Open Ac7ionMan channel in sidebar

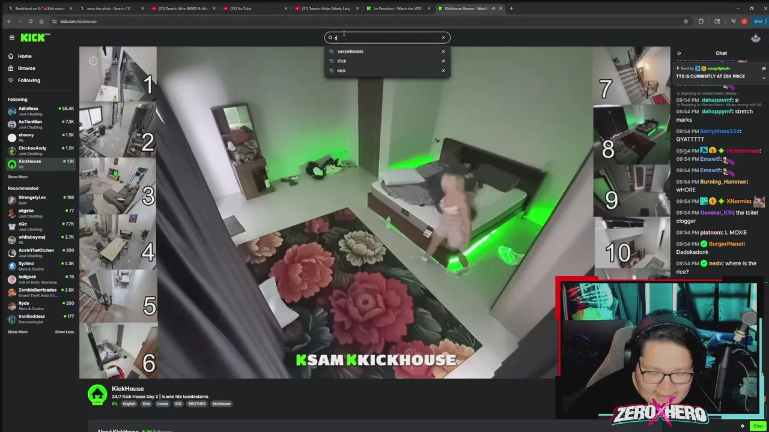pyautogui.click(x=40, y=124)
